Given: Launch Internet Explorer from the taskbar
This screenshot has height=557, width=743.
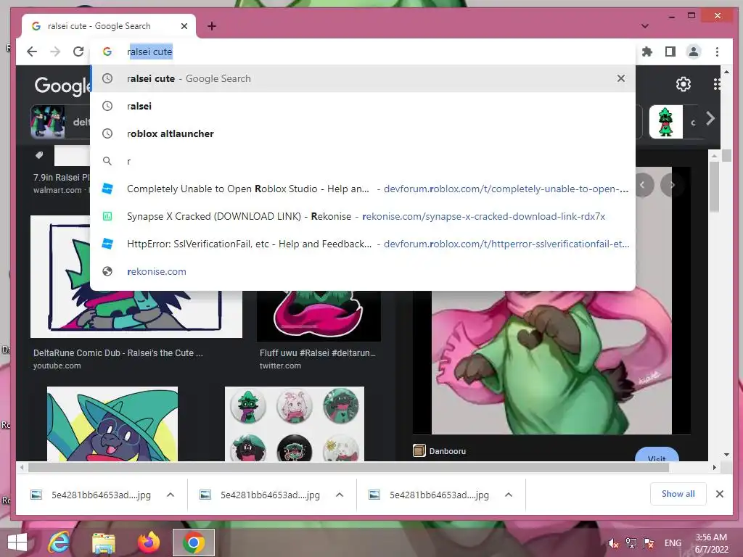Looking at the screenshot, I should tap(59, 542).
